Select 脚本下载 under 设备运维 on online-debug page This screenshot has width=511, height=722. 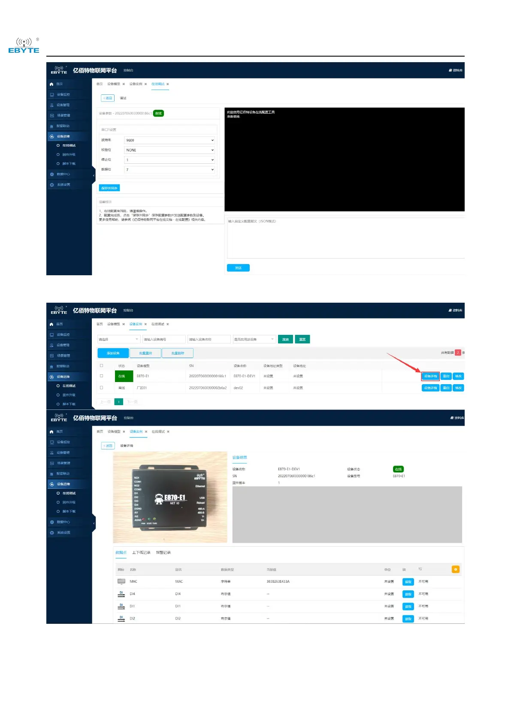(x=69, y=164)
